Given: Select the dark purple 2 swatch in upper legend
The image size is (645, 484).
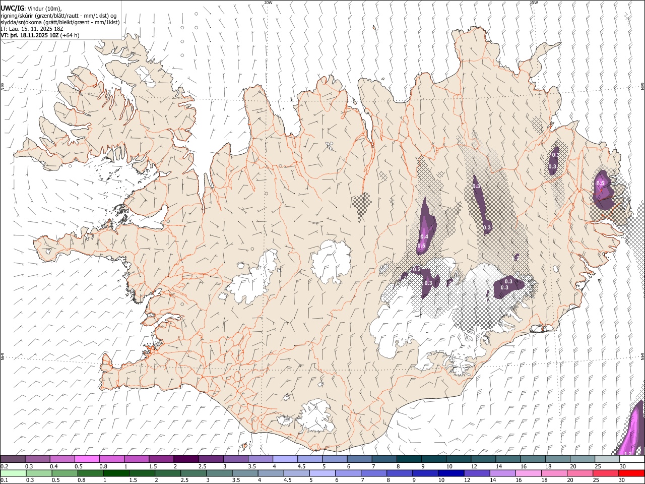Looking at the screenshot, I should pos(186,459).
